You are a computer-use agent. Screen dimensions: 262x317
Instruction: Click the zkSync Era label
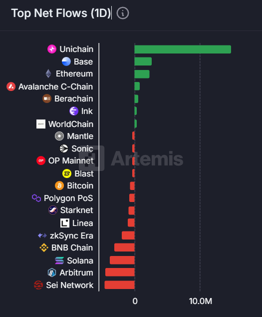pos(71,235)
